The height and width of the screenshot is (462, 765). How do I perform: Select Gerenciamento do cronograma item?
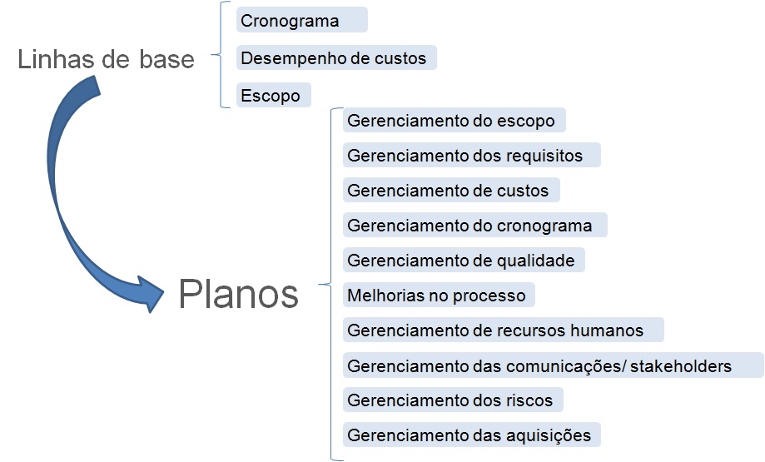pyautogui.click(x=475, y=225)
